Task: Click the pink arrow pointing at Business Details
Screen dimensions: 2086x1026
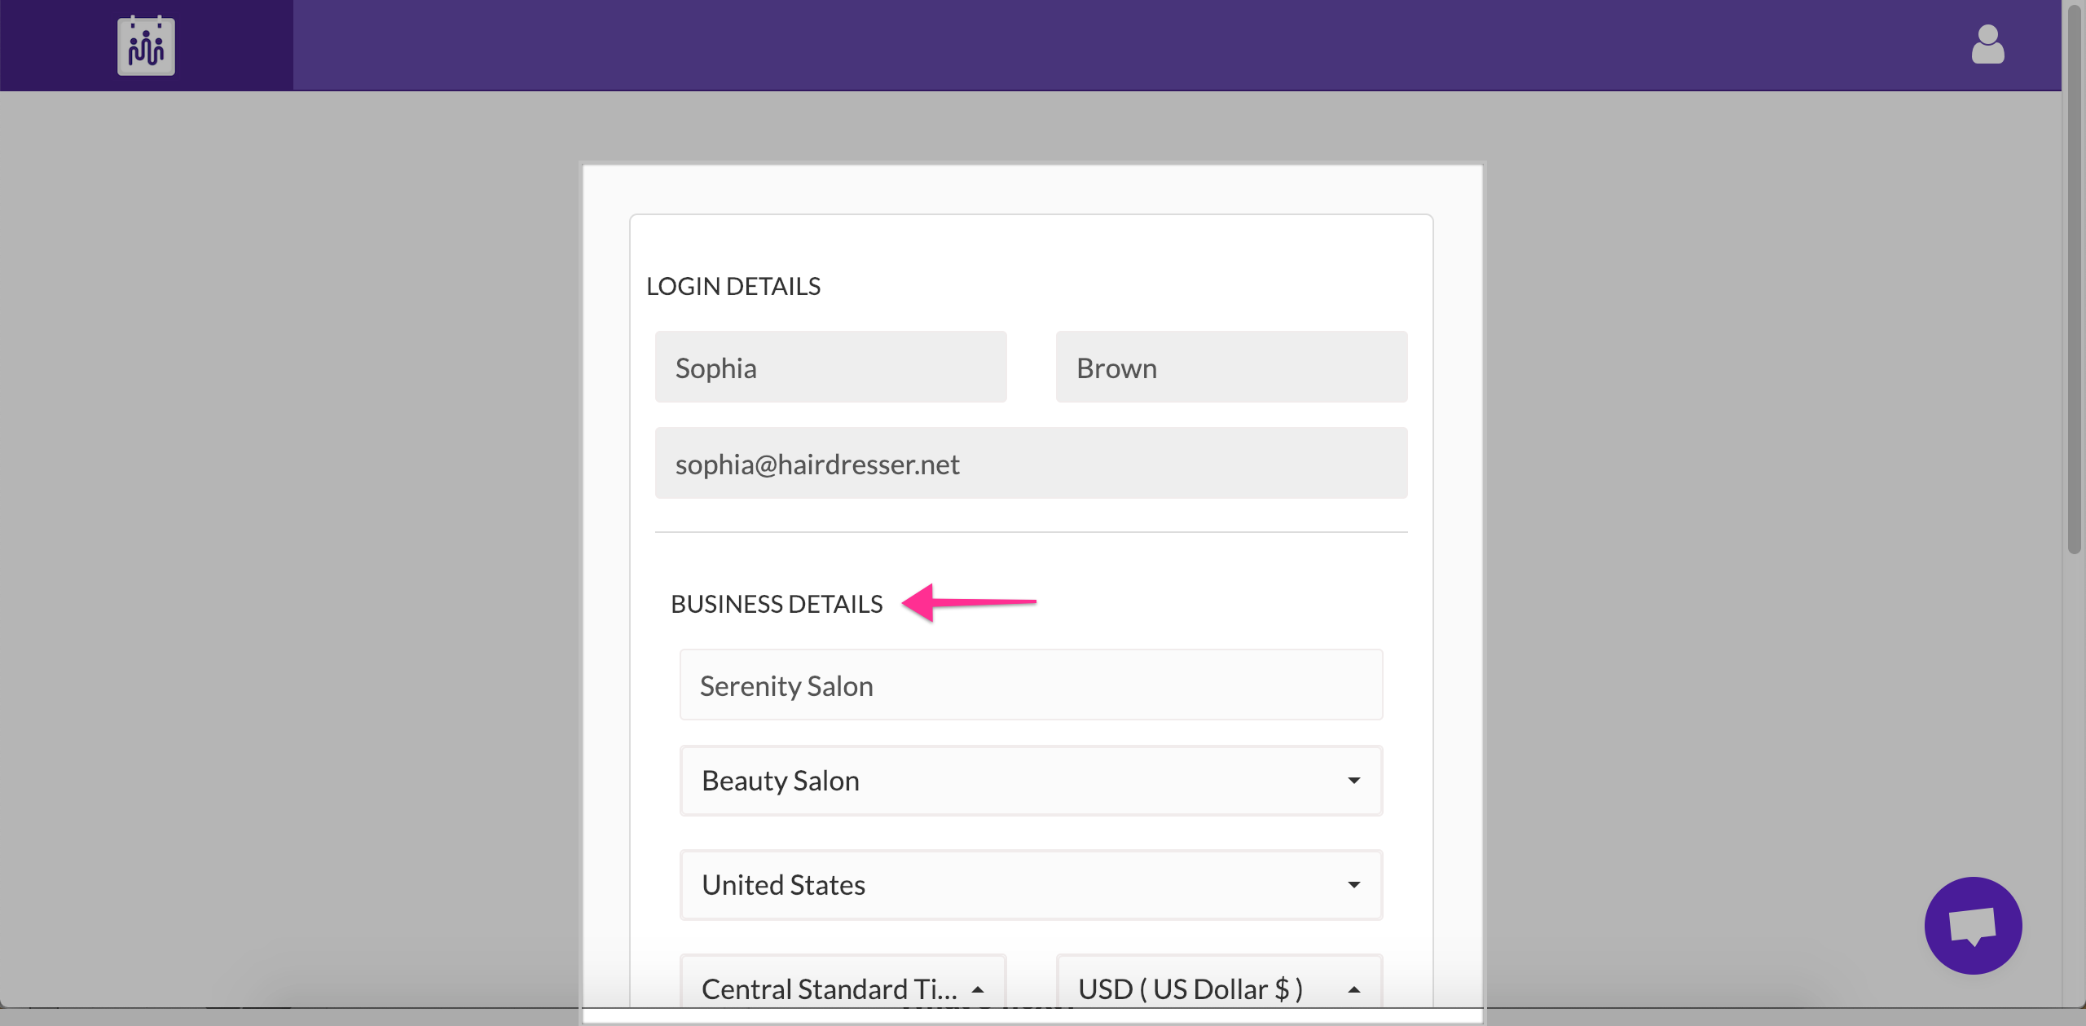Action: [x=969, y=603]
